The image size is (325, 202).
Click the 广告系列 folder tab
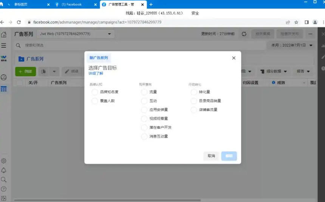(31, 59)
